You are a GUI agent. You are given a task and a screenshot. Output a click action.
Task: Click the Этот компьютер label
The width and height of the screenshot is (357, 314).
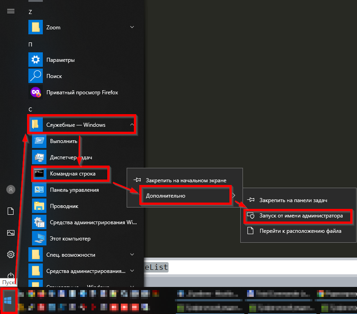[x=70, y=239]
